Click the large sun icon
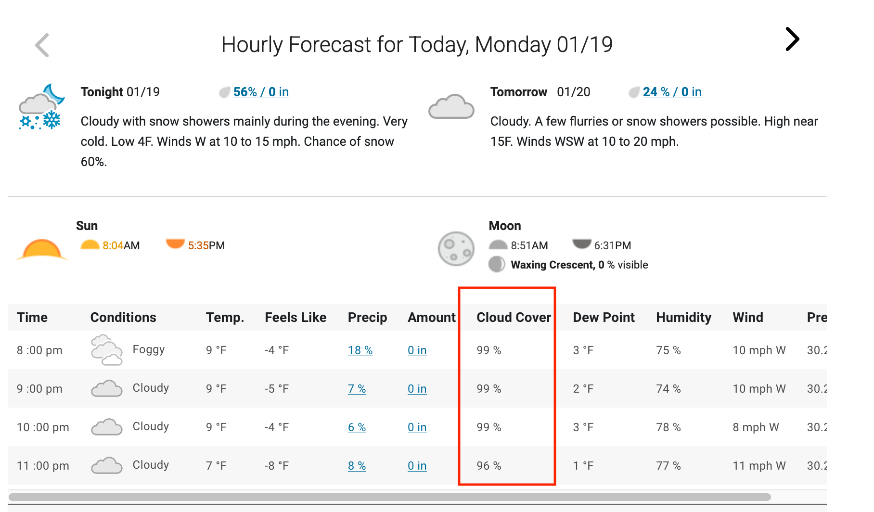The width and height of the screenshot is (874, 512). (42, 249)
